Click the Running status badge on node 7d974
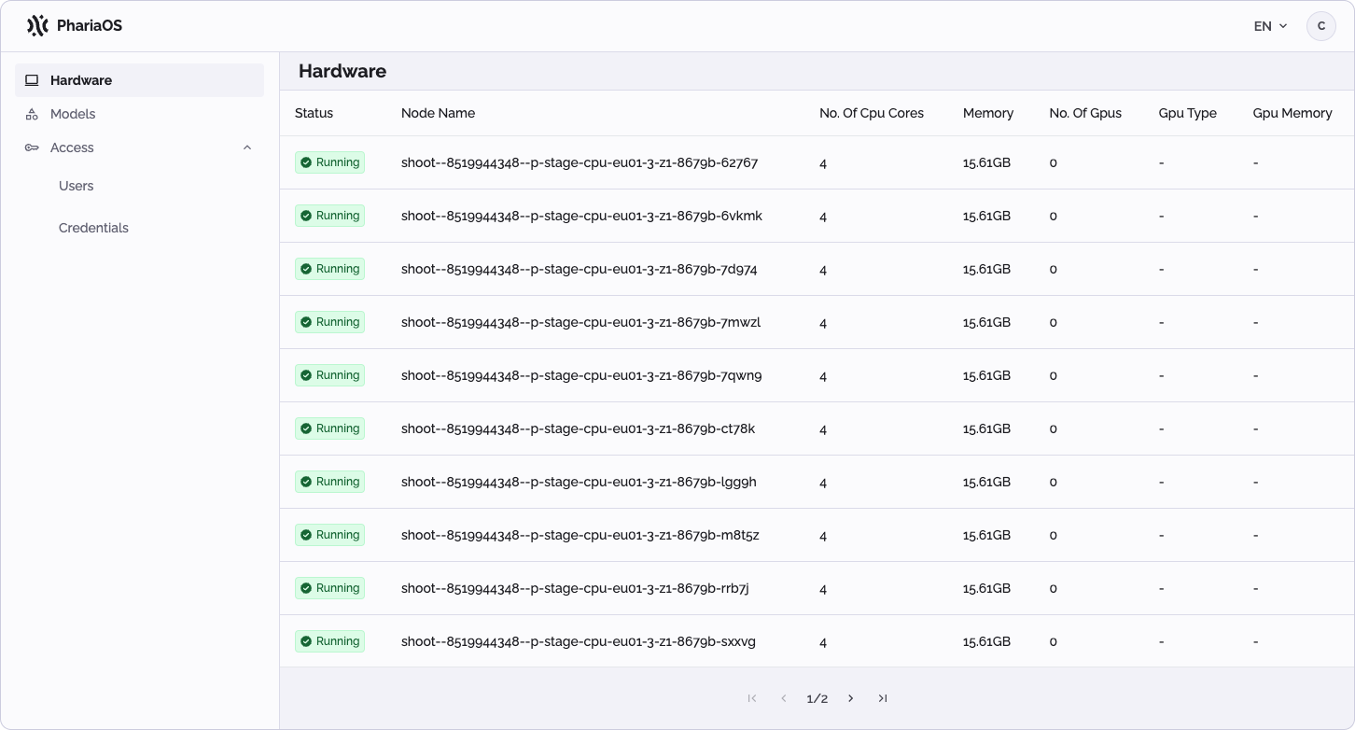The height and width of the screenshot is (730, 1355). click(x=329, y=268)
